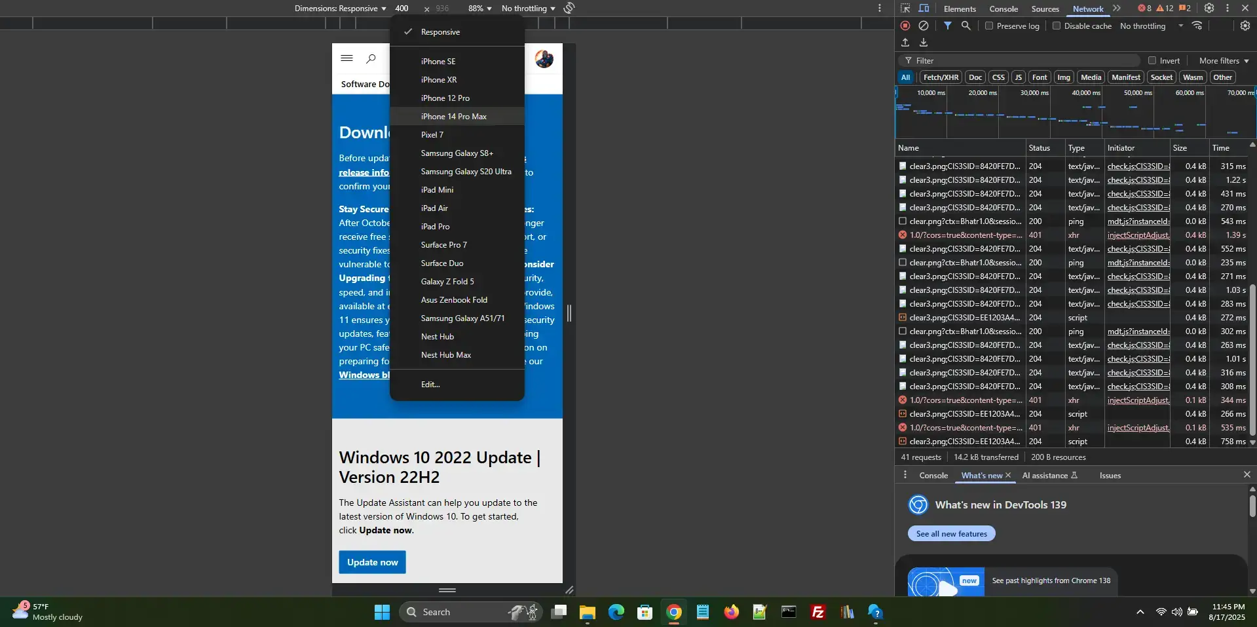Click the network filter funnel icon
The width and height of the screenshot is (1257, 627).
click(948, 26)
